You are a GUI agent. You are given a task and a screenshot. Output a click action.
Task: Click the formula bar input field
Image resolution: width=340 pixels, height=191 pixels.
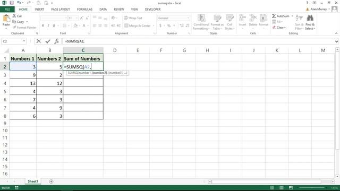[x=198, y=41]
